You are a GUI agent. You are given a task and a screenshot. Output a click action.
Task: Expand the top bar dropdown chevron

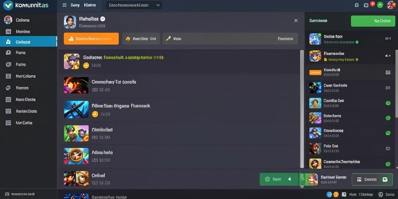[158, 5]
